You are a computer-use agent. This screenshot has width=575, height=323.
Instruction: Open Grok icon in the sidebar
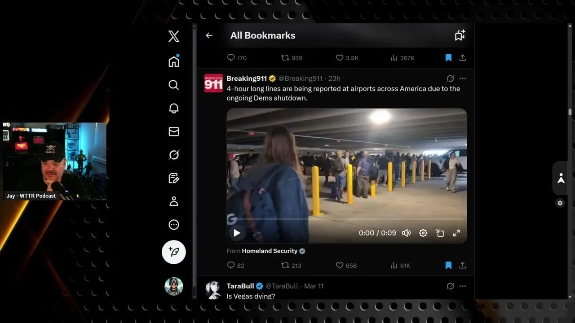174,155
